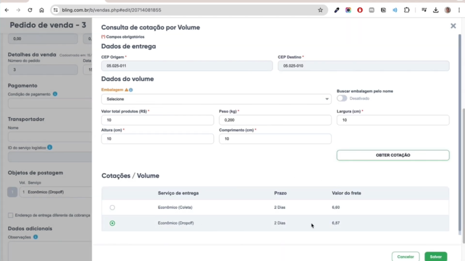Click the Embalagem info icon
The height and width of the screenshot is (261, 465).
(x=131, y=90)
